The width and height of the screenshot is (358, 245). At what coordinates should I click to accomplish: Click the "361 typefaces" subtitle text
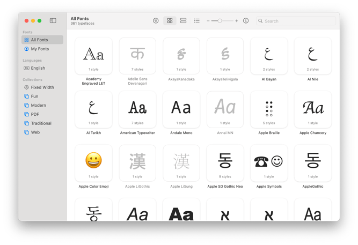pos(83,24)
